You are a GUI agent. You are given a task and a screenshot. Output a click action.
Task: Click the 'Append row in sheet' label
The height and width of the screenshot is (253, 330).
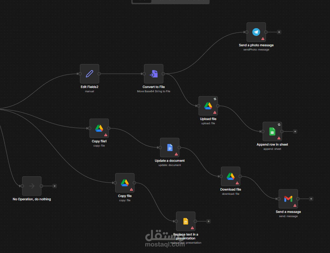coord(272,144)
